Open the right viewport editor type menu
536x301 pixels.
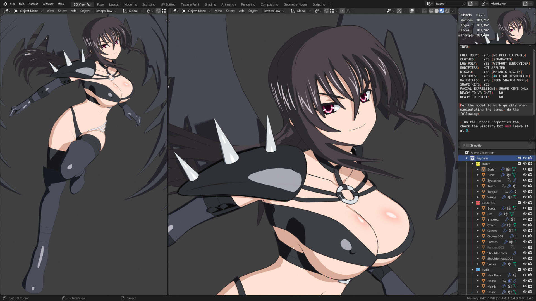(x=175, y=11)
